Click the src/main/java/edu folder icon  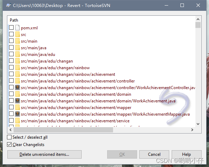[x=17, y=55]
